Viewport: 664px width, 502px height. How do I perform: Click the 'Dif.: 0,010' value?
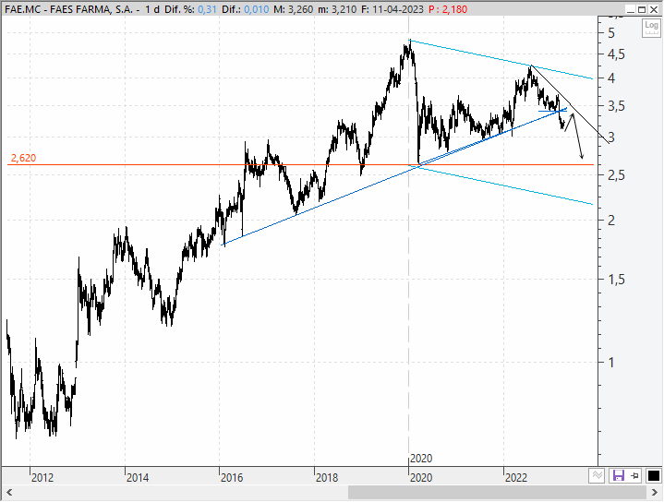point(245,9)
